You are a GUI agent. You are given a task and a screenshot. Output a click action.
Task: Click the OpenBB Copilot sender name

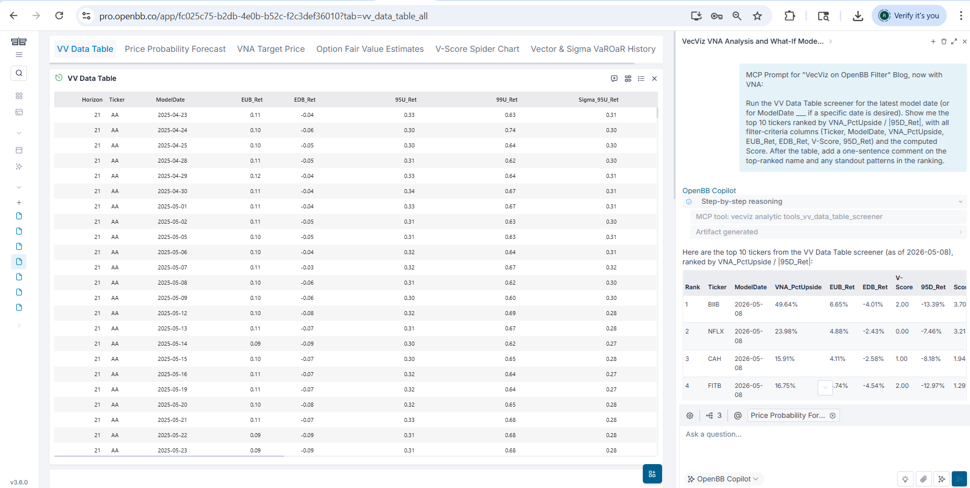pos(709,191)
